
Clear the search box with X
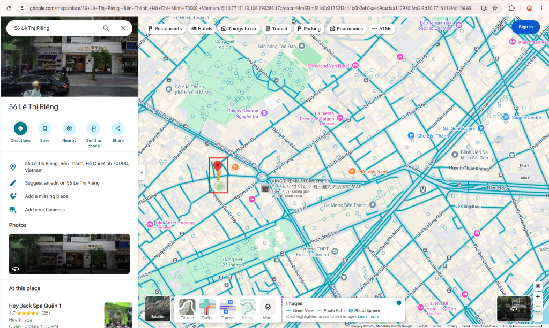(123, 28)
